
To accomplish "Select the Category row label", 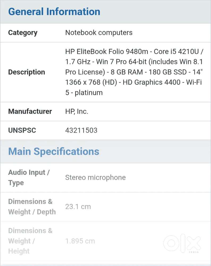I will [x=23, y=33].
